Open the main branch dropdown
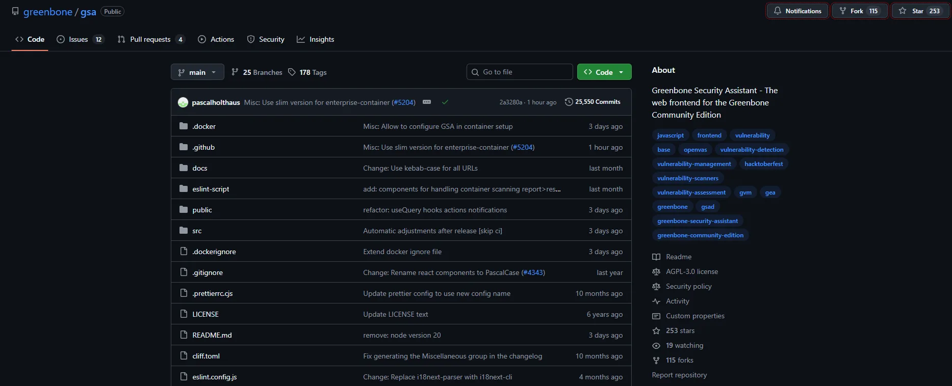This screenshot has height=386, width=952. click(x=197, y=72)
